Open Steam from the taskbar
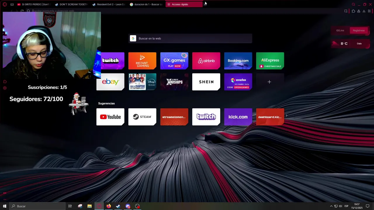 [x=118, y=206]
